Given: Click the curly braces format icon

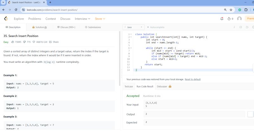Looking at the screenshot, I should [241, 27].
